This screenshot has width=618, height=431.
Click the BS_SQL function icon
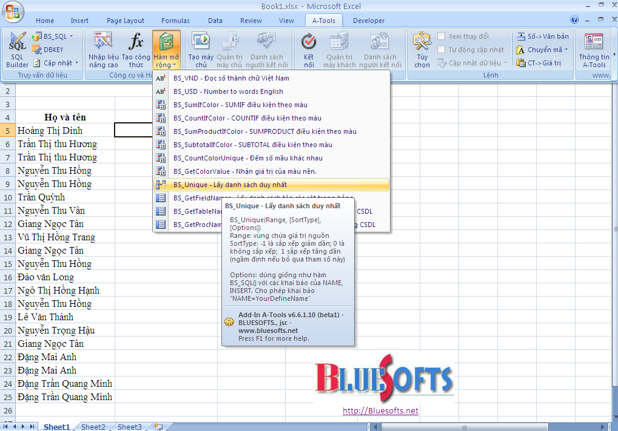(x=37, y=36)
